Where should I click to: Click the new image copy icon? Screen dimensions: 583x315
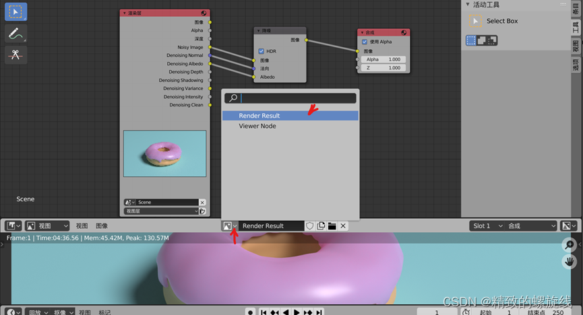pos(321,226)
